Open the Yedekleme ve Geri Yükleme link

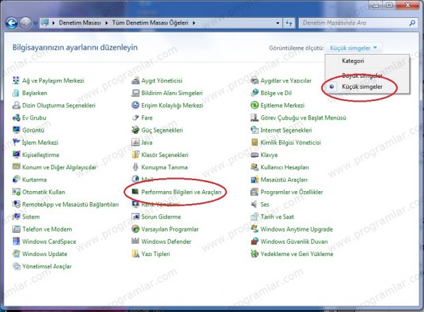click(297, 254)
